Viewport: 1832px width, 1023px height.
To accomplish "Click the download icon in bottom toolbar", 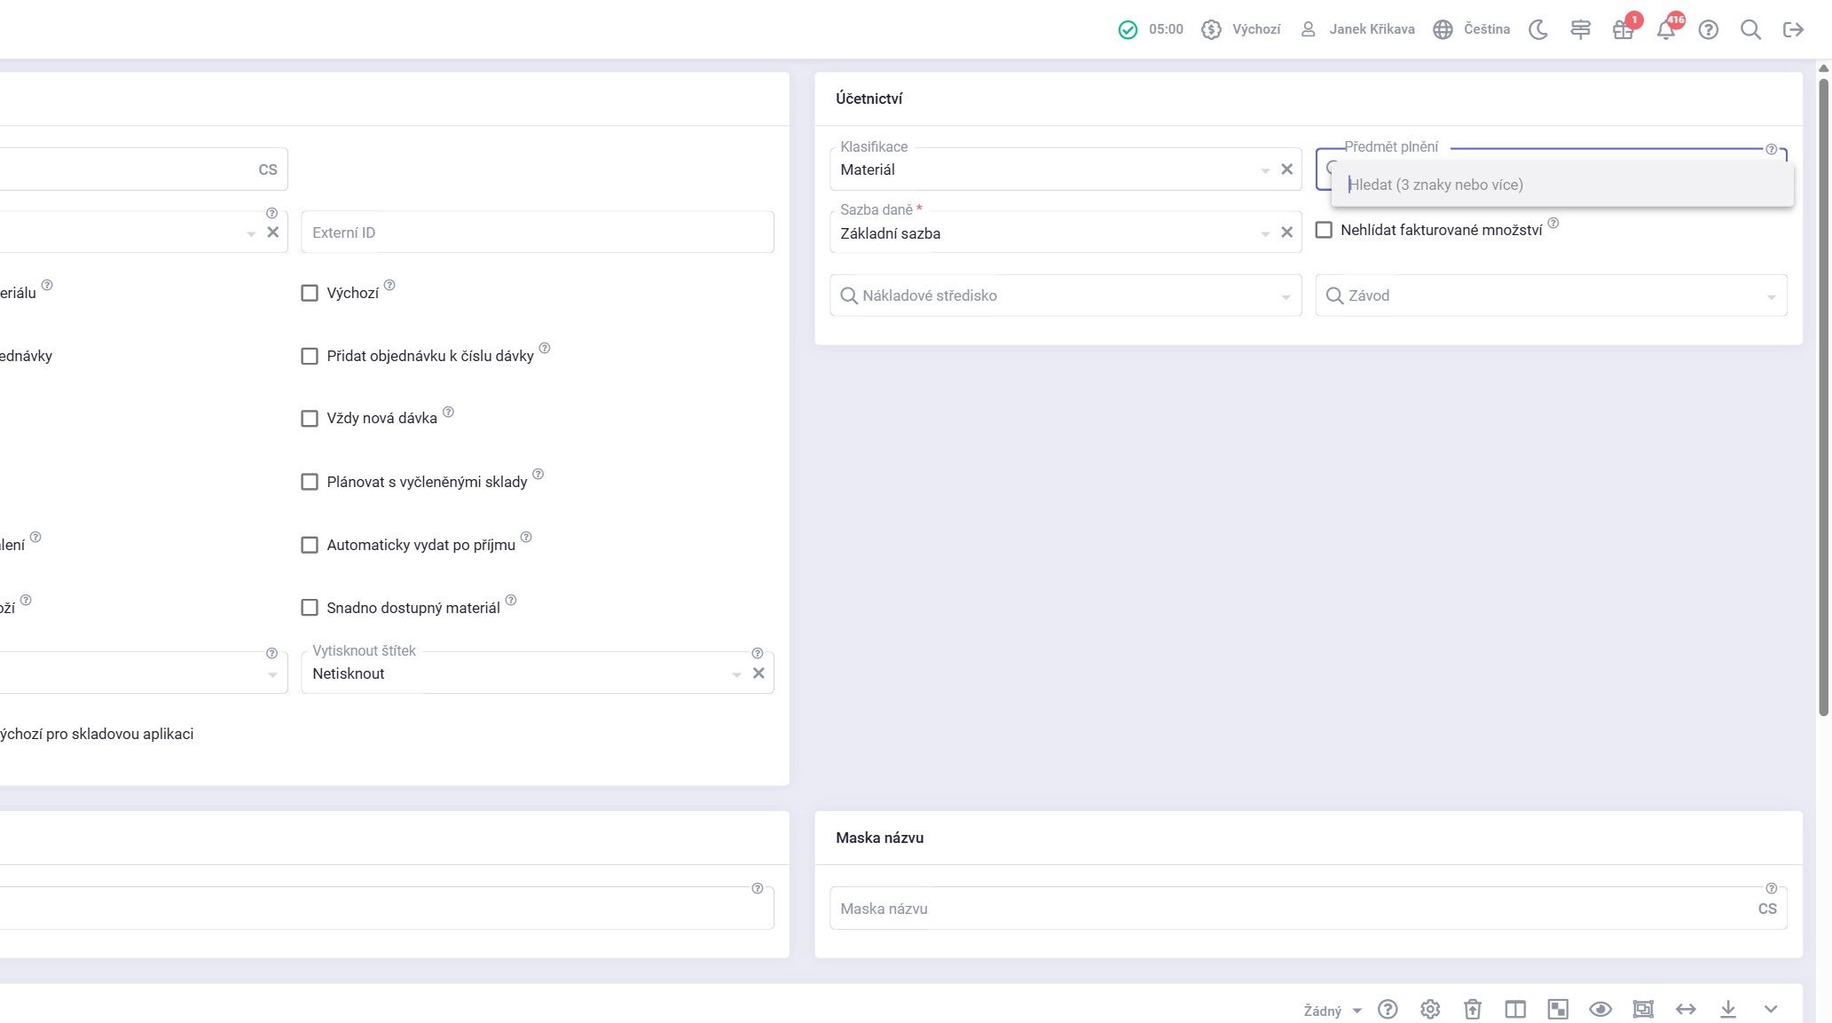I will (x=1727, y=1009).
